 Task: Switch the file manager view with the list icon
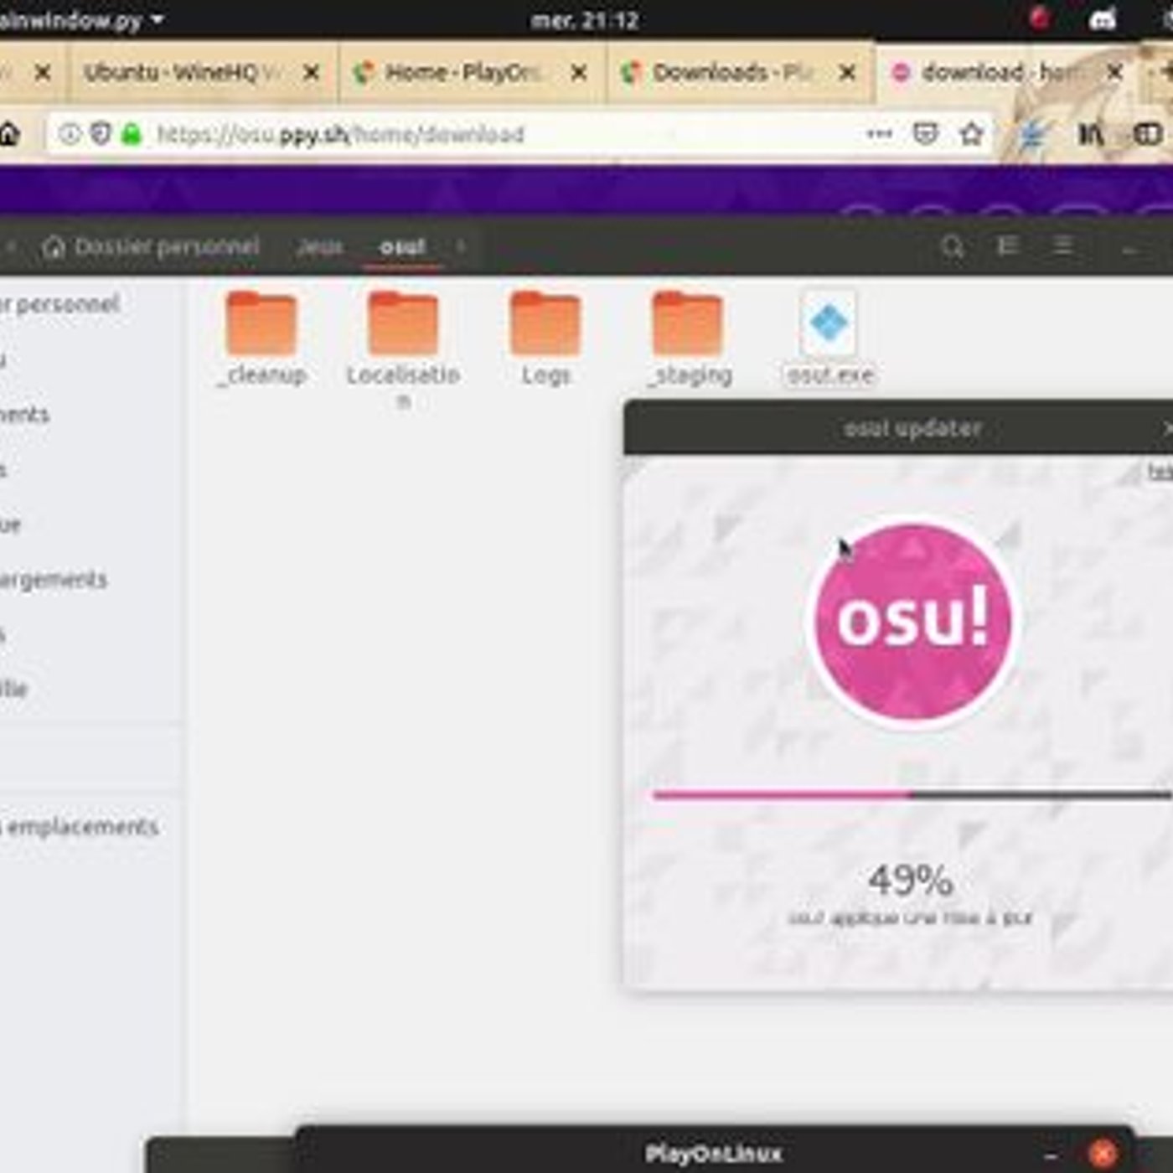pyautogui.click(x=1007, y=245)
